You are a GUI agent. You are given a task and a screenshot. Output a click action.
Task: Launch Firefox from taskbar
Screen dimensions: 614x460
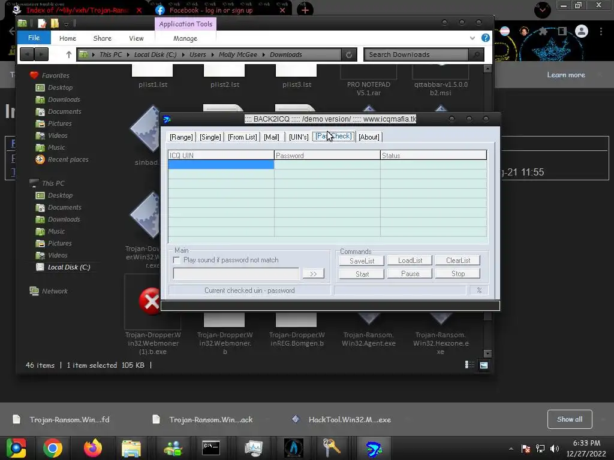93,448
